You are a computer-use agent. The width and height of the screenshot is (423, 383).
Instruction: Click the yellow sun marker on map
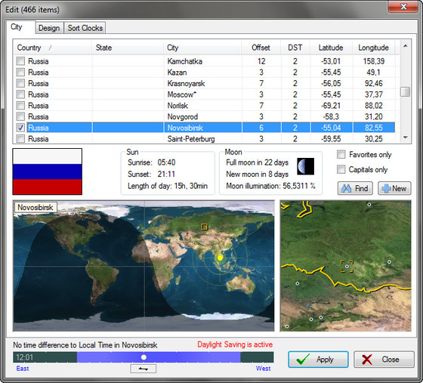[220, 258]
